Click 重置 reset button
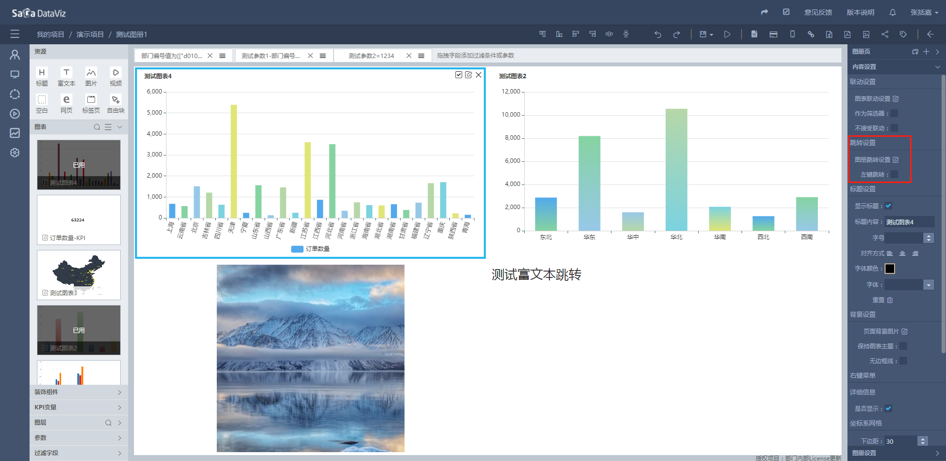946x461 pixels. pyautogui.click(x=882, y=300)
